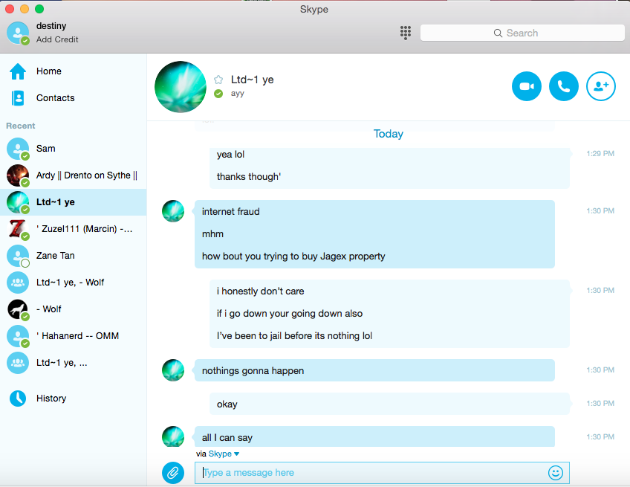The height and width of the screenshot is (487, 630).
Task: Click the Ltd~1 ye name in chat header
Action: [x=252, y=80]
